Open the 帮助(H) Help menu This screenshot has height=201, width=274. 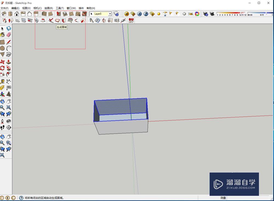click(91, 8)
